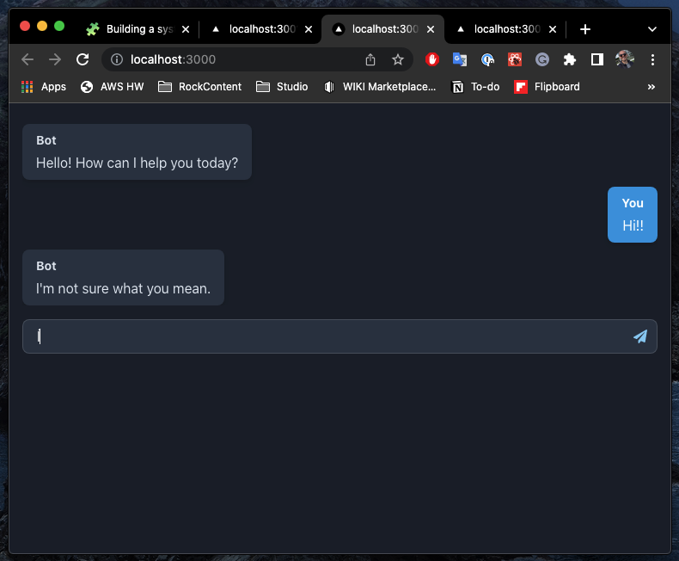Open the red stop-hand adblock extension

(431, 59)
